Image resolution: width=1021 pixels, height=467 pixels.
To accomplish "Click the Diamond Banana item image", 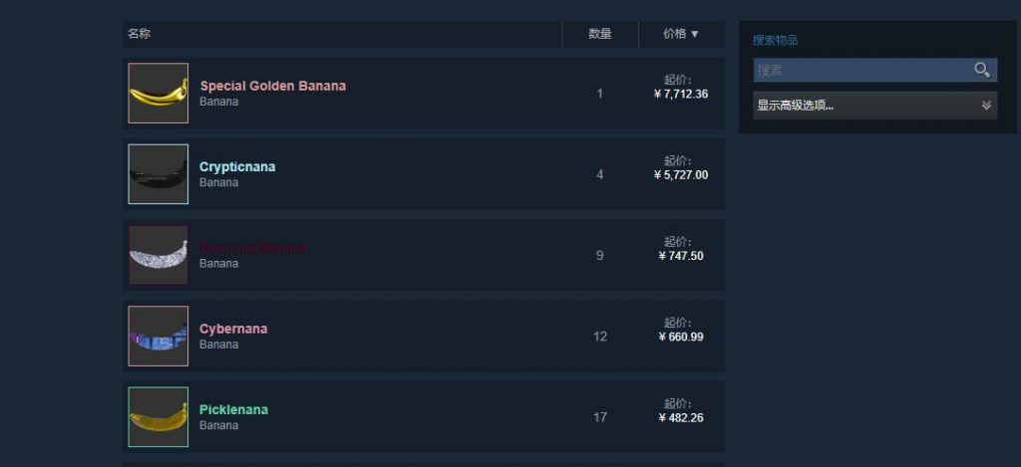I will click(x=159, y=255).
